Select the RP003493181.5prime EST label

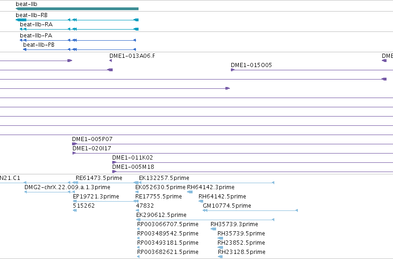[x=168, y=243]
